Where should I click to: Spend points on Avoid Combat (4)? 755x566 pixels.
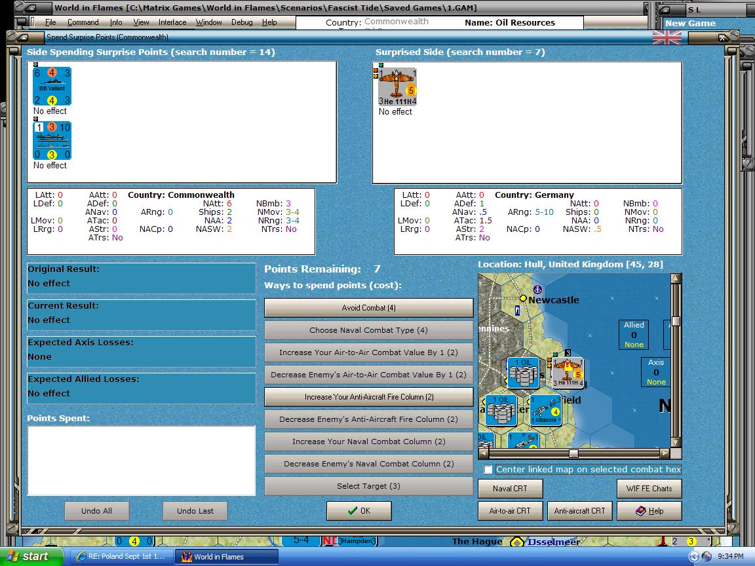[369, 308]
